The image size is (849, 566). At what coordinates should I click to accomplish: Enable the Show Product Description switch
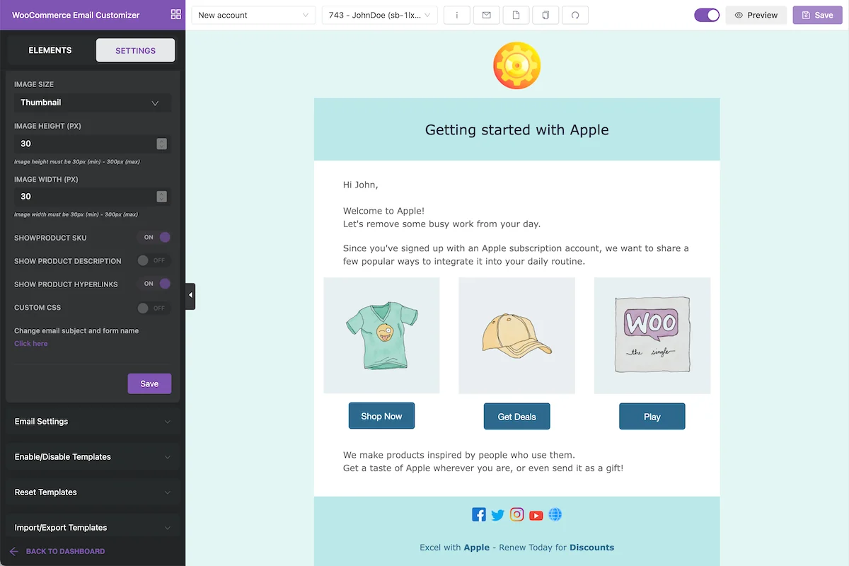[154, 260]
